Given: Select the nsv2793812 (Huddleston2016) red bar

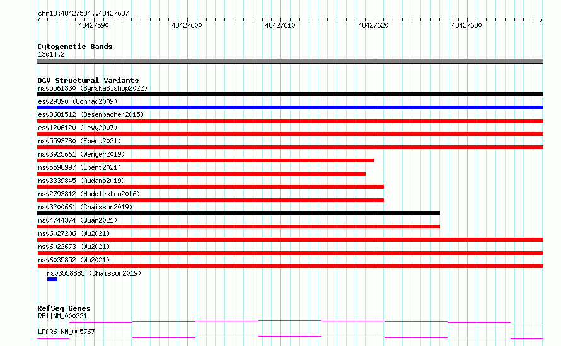Looking at the screenshot, I should tap(211, 200).
